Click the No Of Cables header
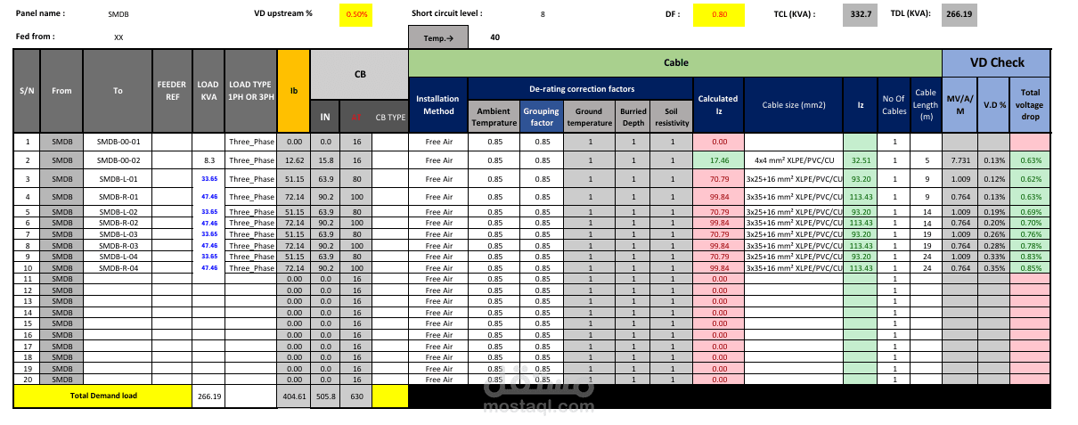1078x425 pixels. tap(894, 104)
